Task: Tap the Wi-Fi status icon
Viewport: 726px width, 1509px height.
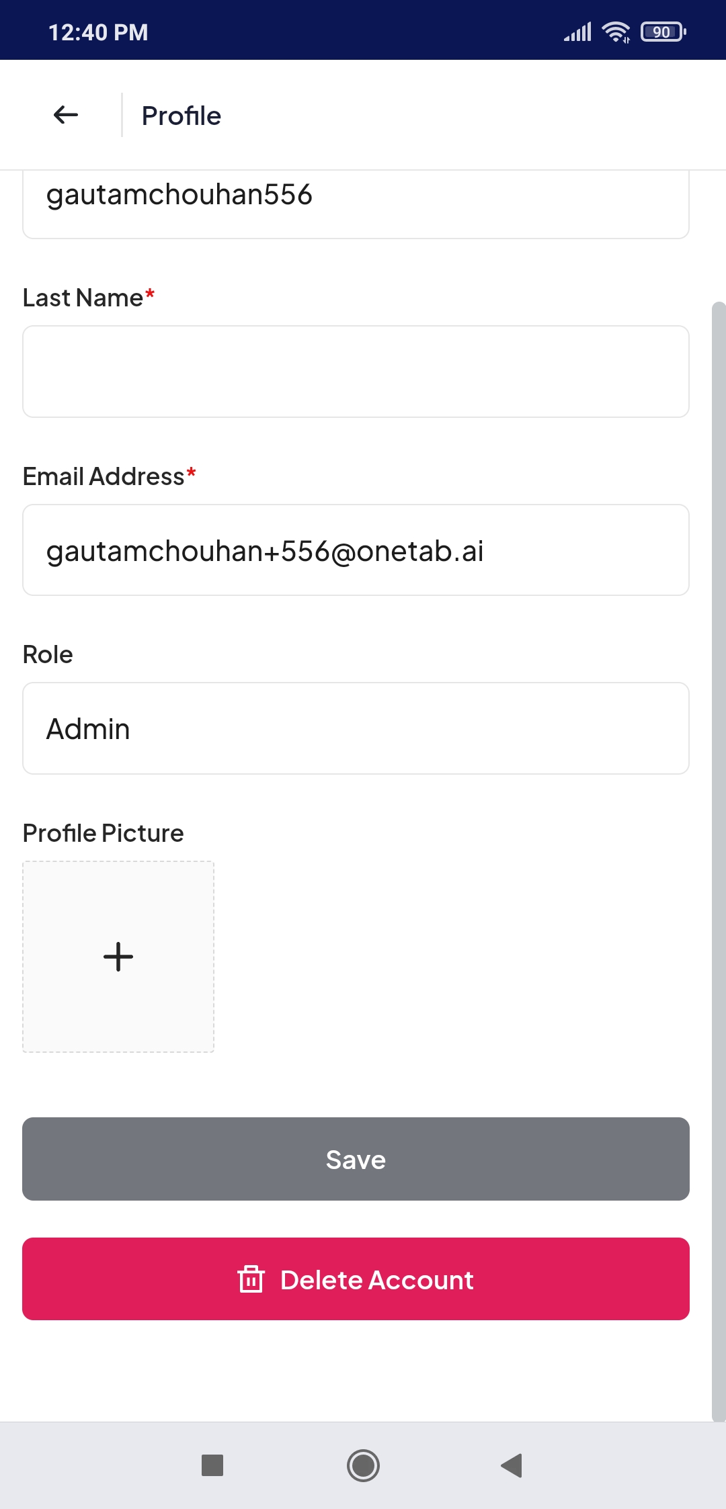Action: pos(616,32)
